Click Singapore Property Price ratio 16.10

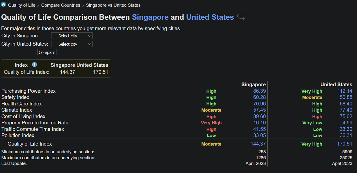point(259,123)
